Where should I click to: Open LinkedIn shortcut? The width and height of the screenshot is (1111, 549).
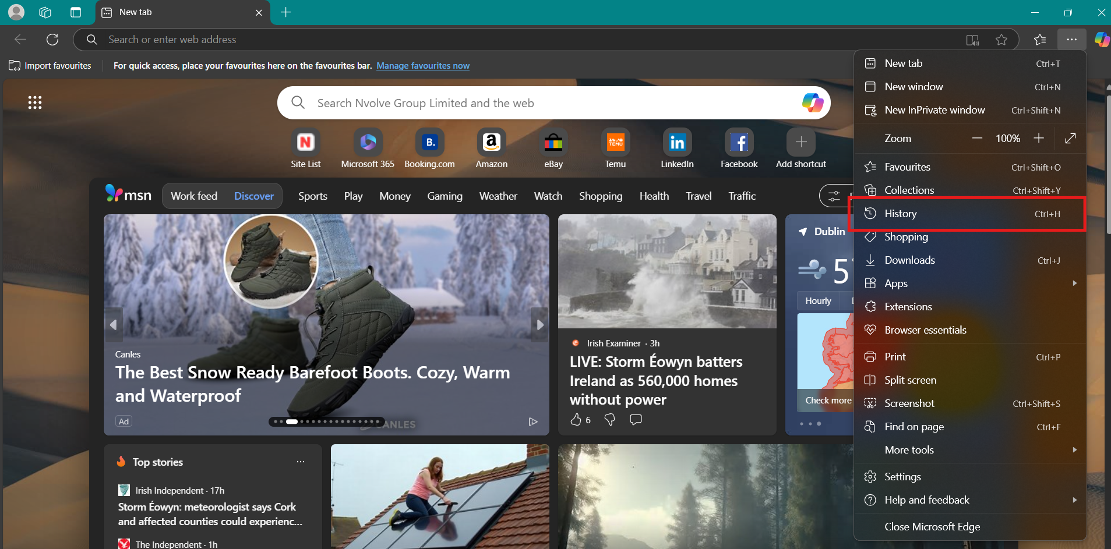click(x=677, y=149)
